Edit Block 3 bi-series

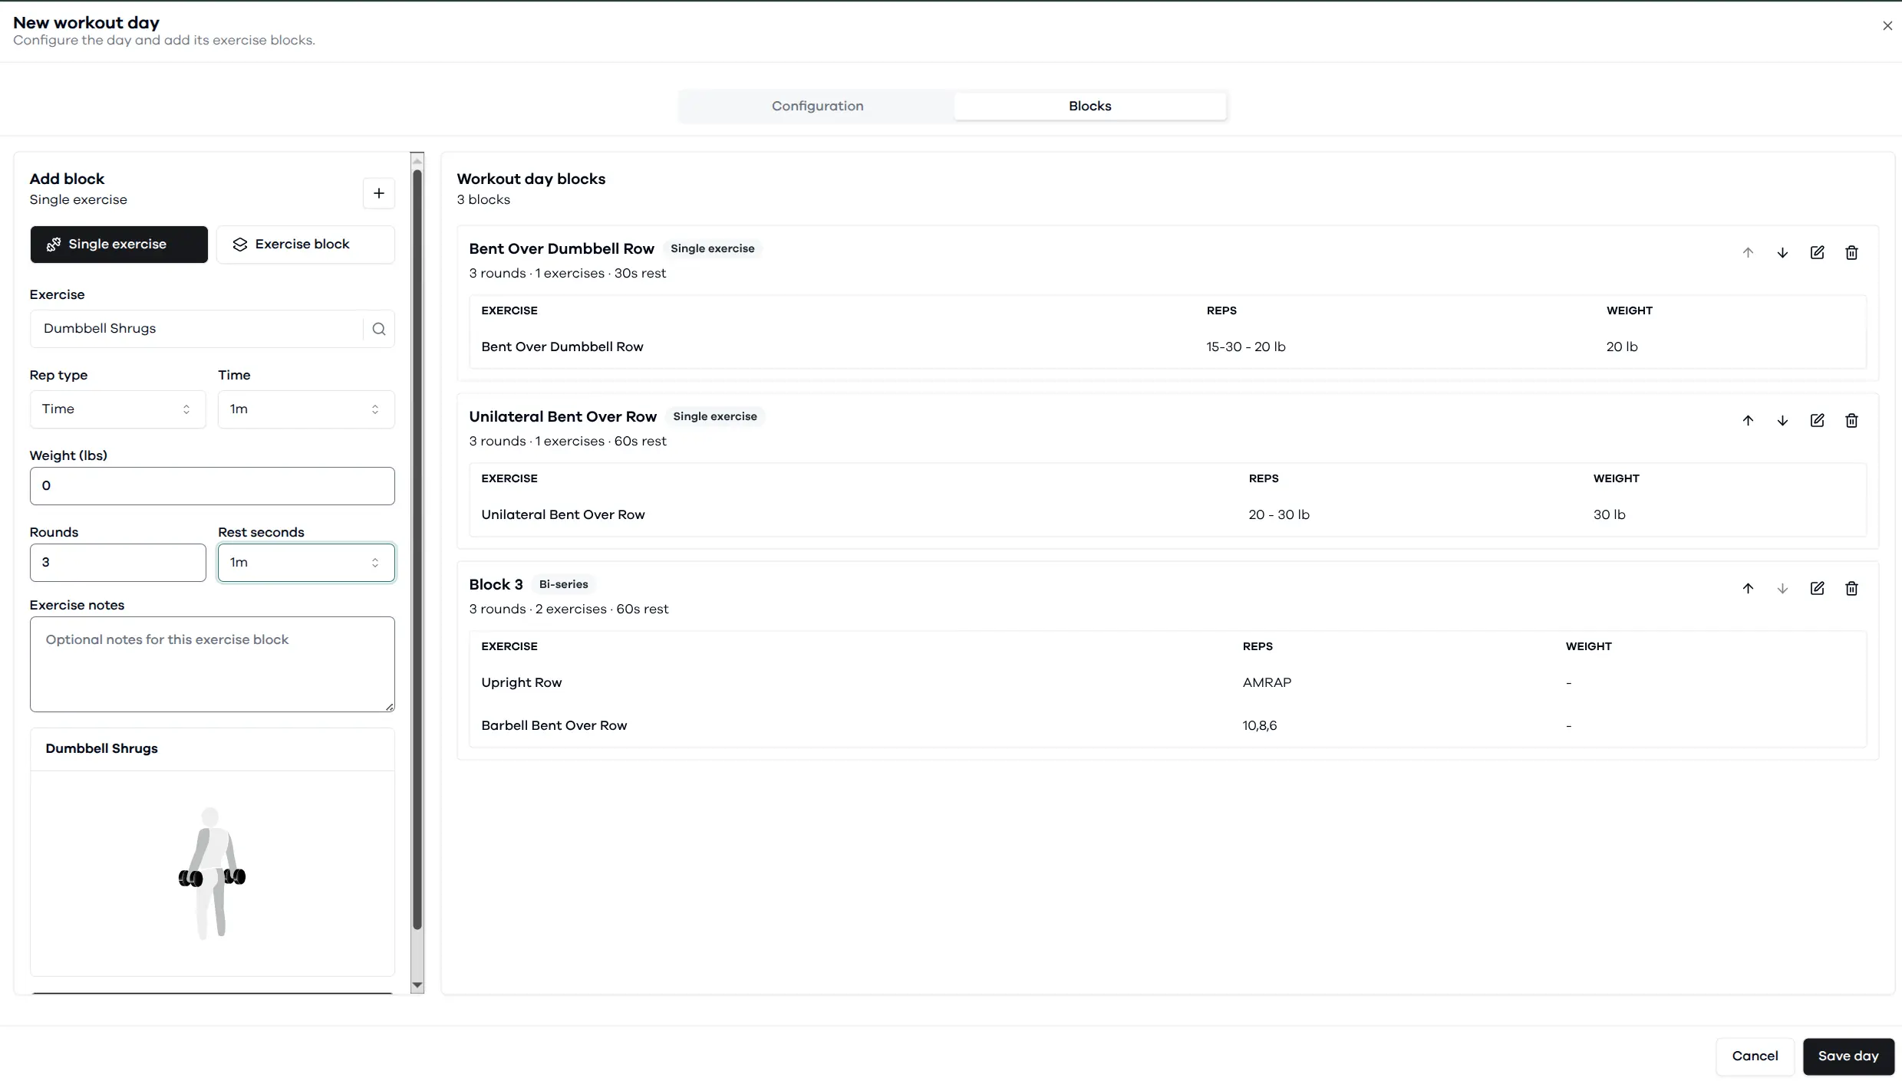coord(1817,588)
